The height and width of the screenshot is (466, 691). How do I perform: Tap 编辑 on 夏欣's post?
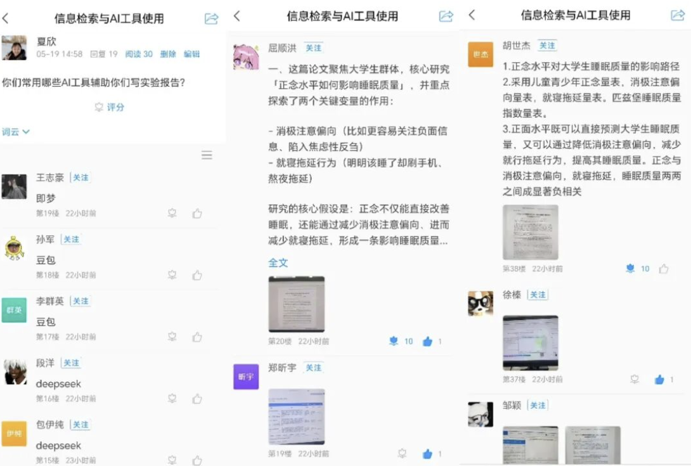(191, 55)
